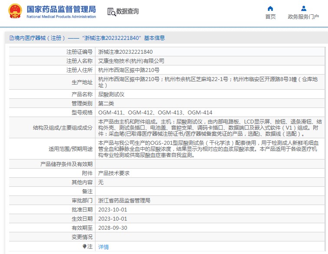This screenshot has height=254, width=328.
Task: Click the 批准日期 label
Action: pyautogui.click(x=82, y=210)
